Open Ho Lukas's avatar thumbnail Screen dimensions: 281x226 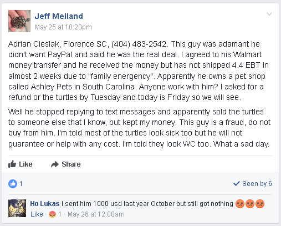[17, 208]
